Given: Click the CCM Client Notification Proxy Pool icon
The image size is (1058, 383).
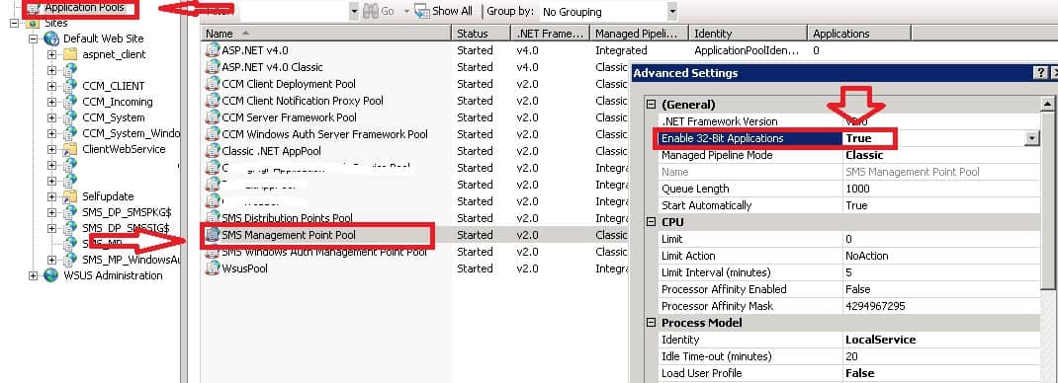Looking at the screenshot, I should point(212,101).
